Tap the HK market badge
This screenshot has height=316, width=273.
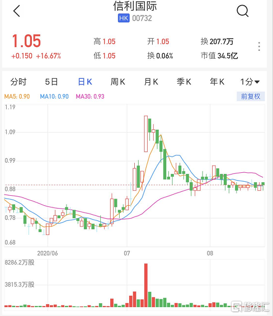[124, 18]
